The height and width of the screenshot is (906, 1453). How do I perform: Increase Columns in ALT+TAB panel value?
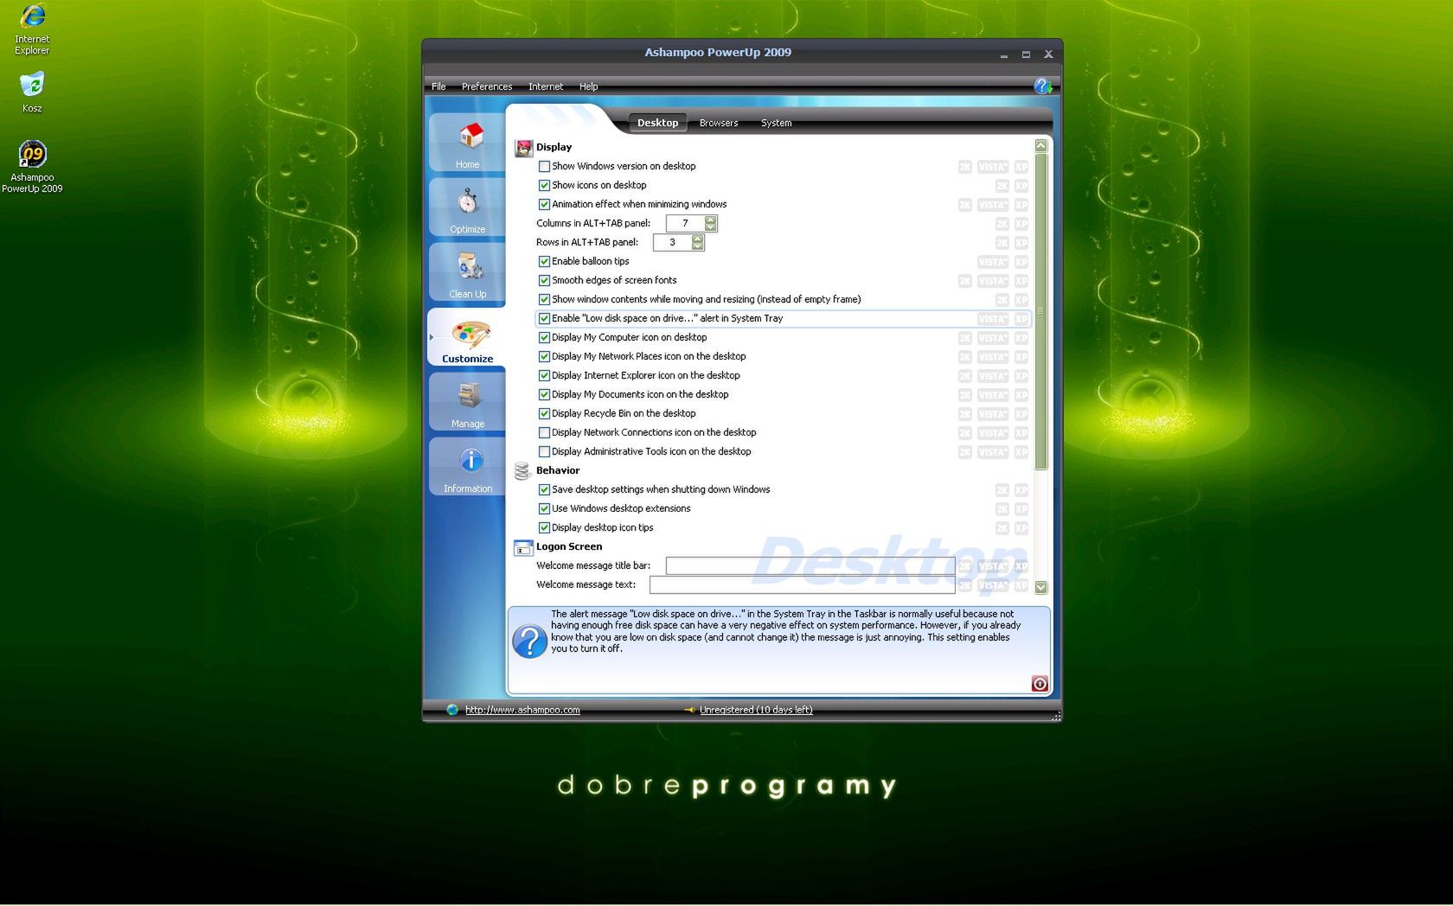coord(711,220)
